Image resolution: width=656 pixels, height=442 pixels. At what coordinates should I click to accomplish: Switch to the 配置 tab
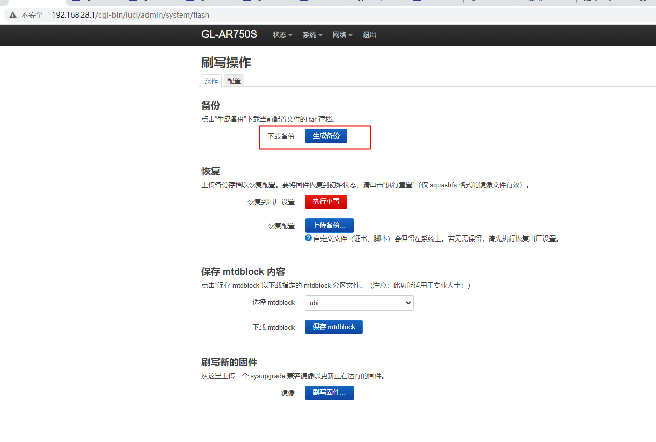[234, 80]
